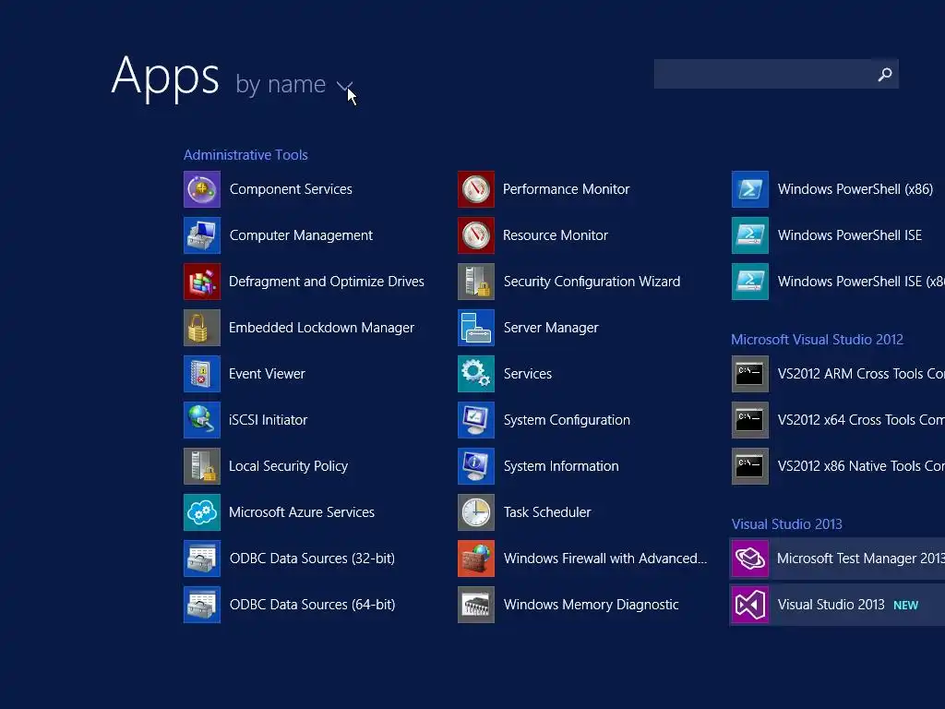This screenshot has width=945, height=709.
Task: Click Windows PowerShell (x86) icon
Action: pos(750,189)
